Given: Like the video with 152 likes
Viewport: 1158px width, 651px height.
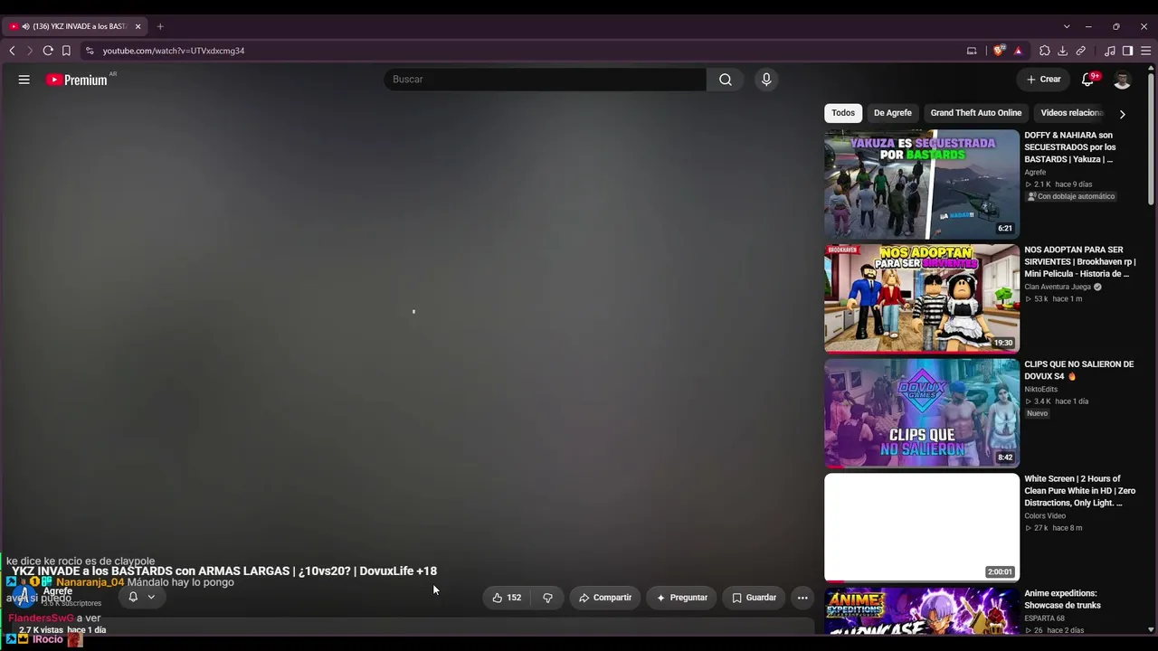Looking at the screenshot, I should click(x=507, y=598).
